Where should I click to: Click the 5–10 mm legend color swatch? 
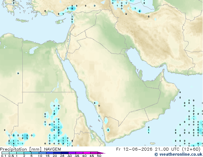[x=35, y=153]
